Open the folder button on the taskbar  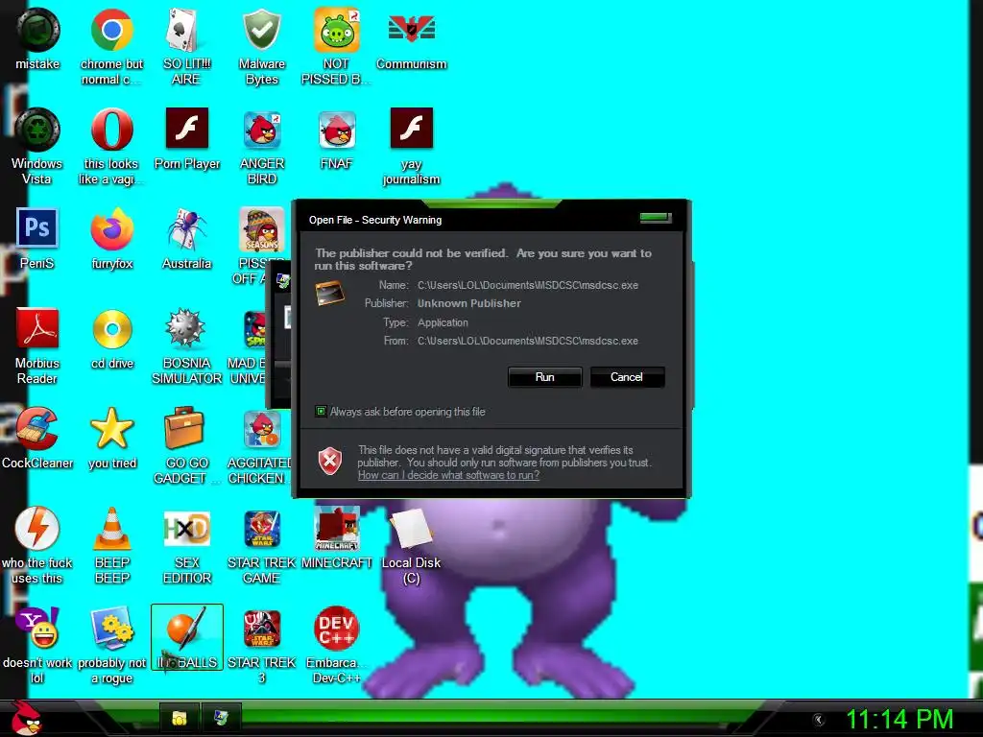(180, 718)
